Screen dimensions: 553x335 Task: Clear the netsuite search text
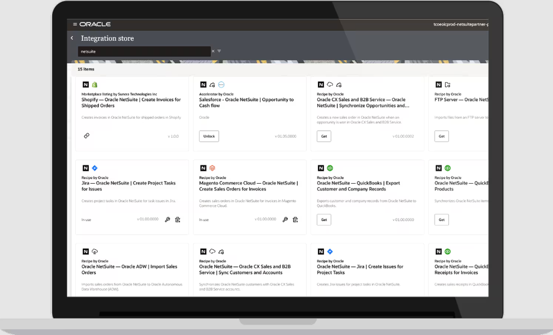pos(213,51)
